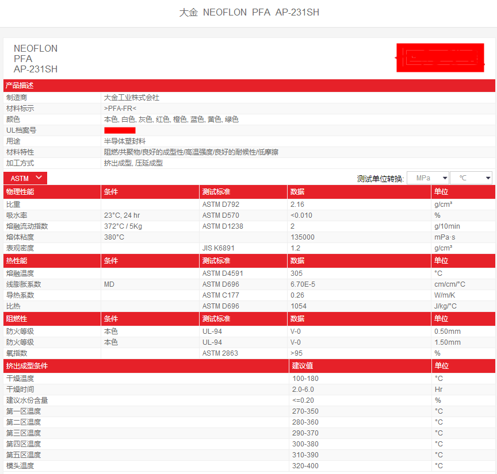This screenshot has height=474, width=497.
Task: Click the 模头温度 row label
Action: [x=20, y=466]
